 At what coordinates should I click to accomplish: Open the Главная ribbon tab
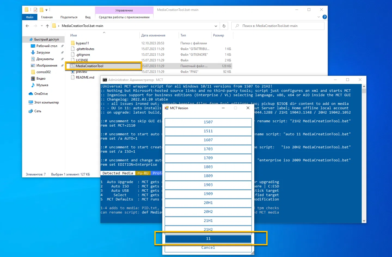pos(47,17)
